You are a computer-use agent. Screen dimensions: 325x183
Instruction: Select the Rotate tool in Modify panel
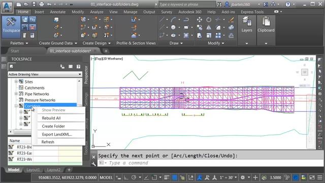(209, 20)
